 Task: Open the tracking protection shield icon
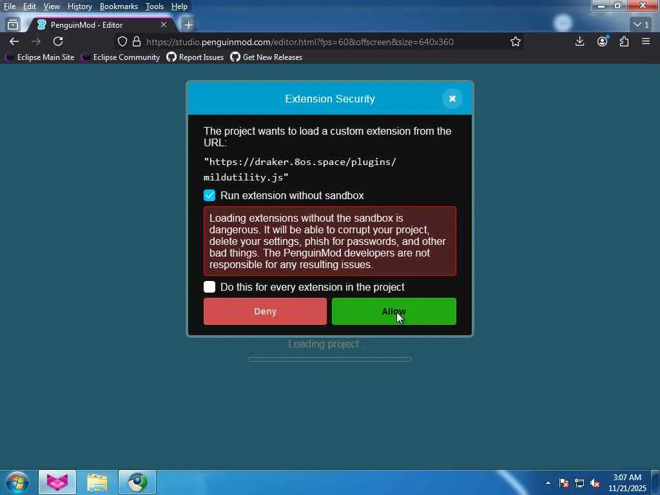(x=122, y=42)
